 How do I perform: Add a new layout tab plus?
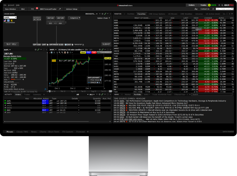88,132
